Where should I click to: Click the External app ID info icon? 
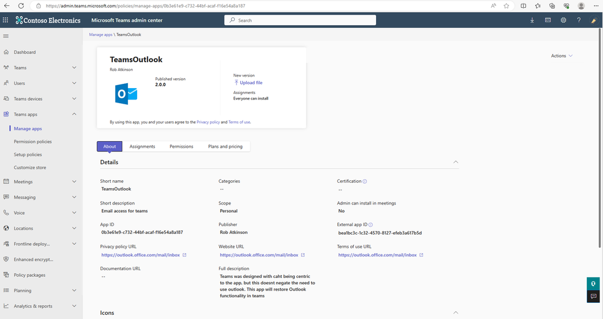point(371,225)
